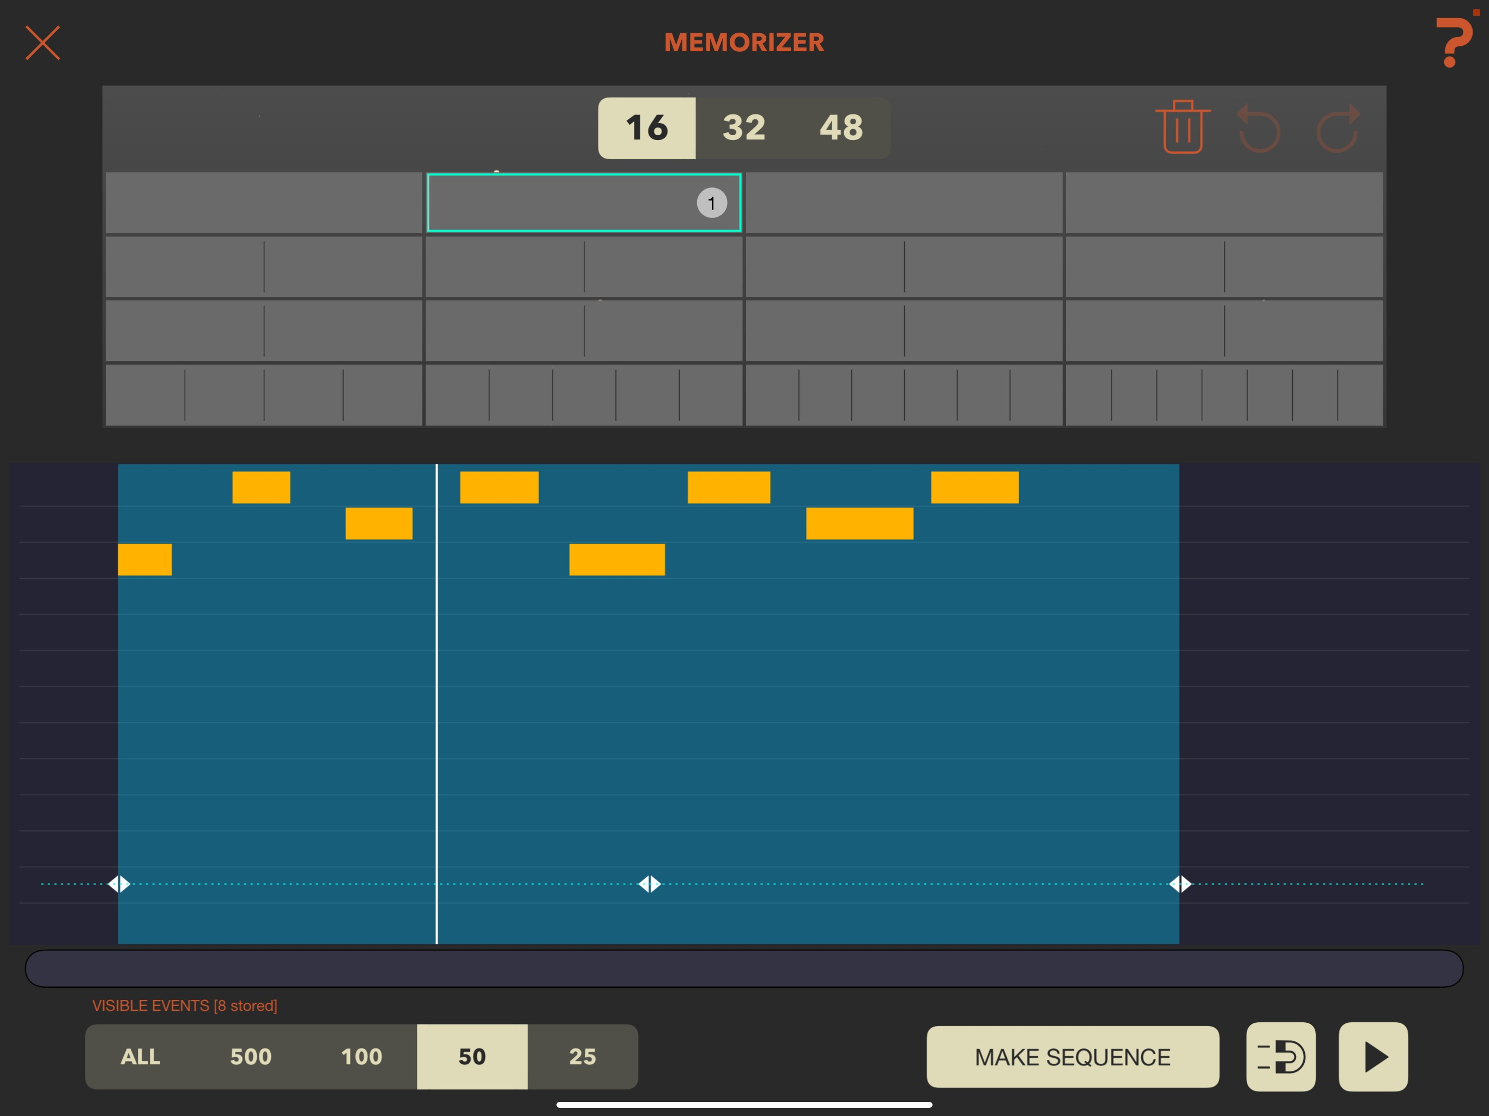This screenshot has width=1489, height=1116.
Task: Click the middle selection handle
Action: [650, 884]
